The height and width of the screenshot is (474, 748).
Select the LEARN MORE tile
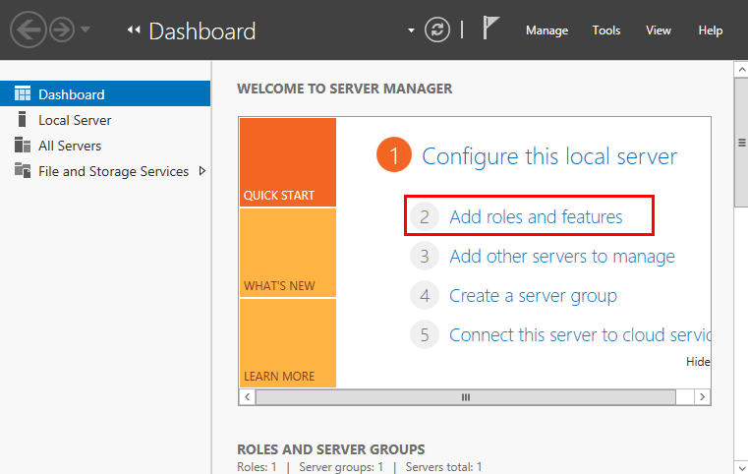click(x=288, y=343)
